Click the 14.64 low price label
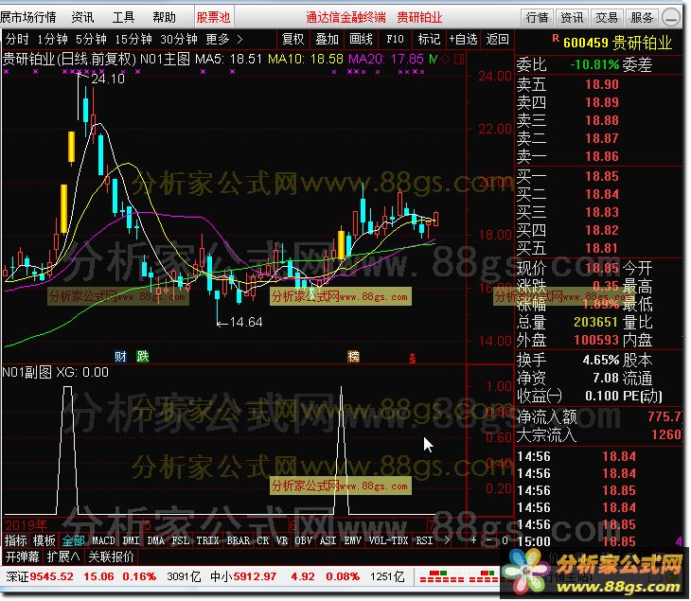 tap(246, 323)
